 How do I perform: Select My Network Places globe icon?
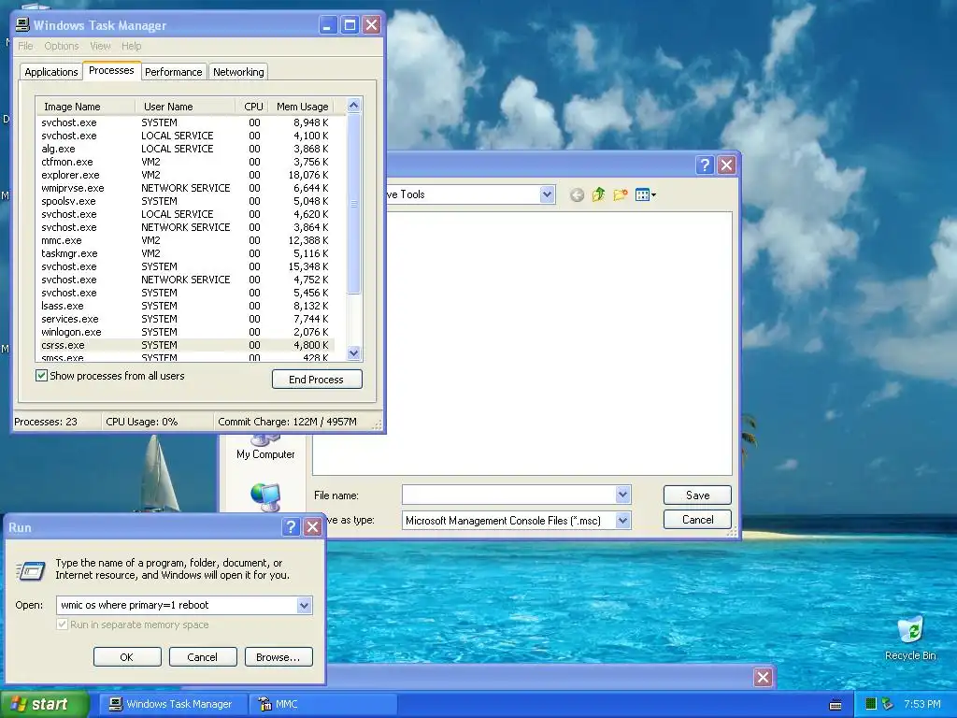tap(265, 497)
